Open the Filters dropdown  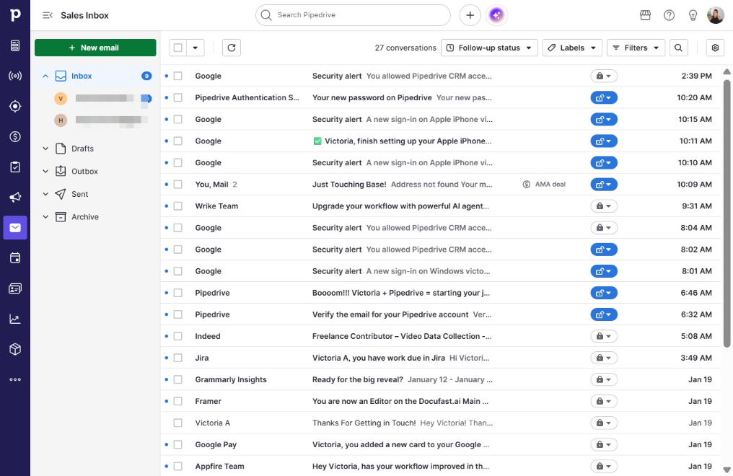[x=636, y=48]
